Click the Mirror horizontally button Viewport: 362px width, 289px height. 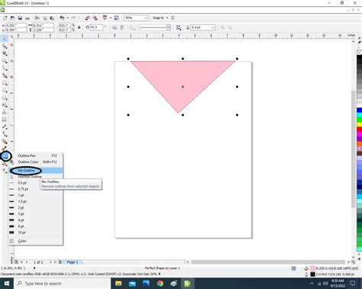[x=115, y=27]
